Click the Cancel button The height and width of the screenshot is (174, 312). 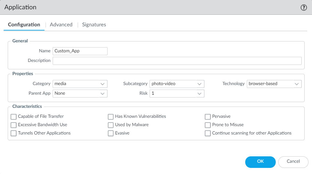[293, 162]
